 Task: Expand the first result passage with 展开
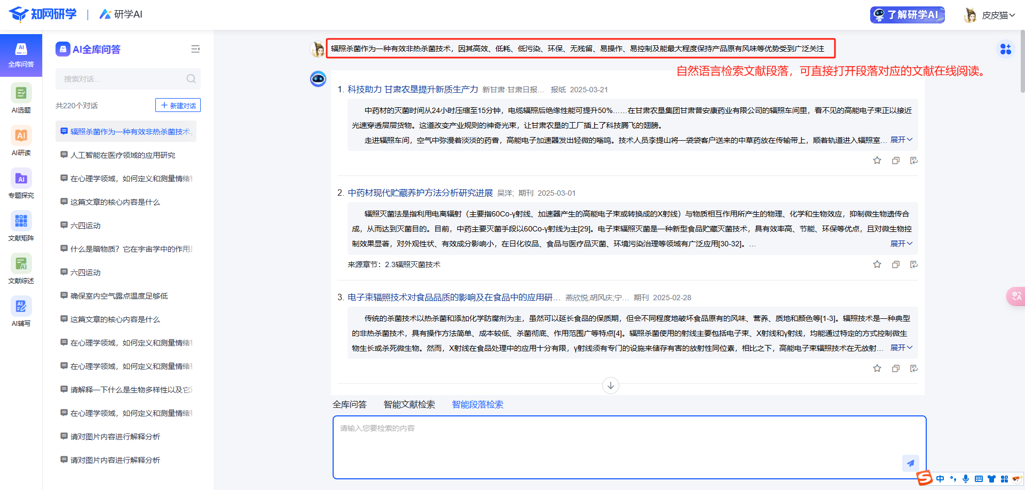click(901, 140)
